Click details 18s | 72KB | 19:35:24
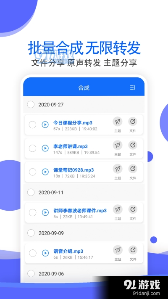168x299 pixels. 74,176
